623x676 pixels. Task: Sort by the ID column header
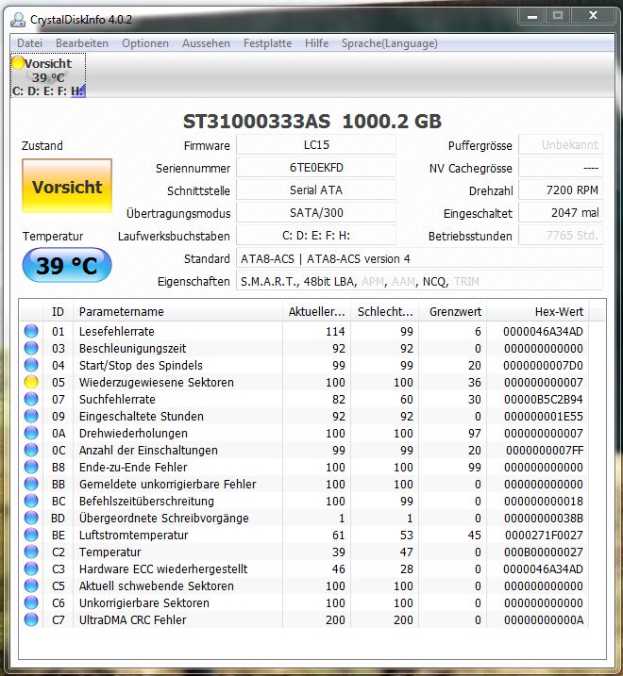point(58,312)
